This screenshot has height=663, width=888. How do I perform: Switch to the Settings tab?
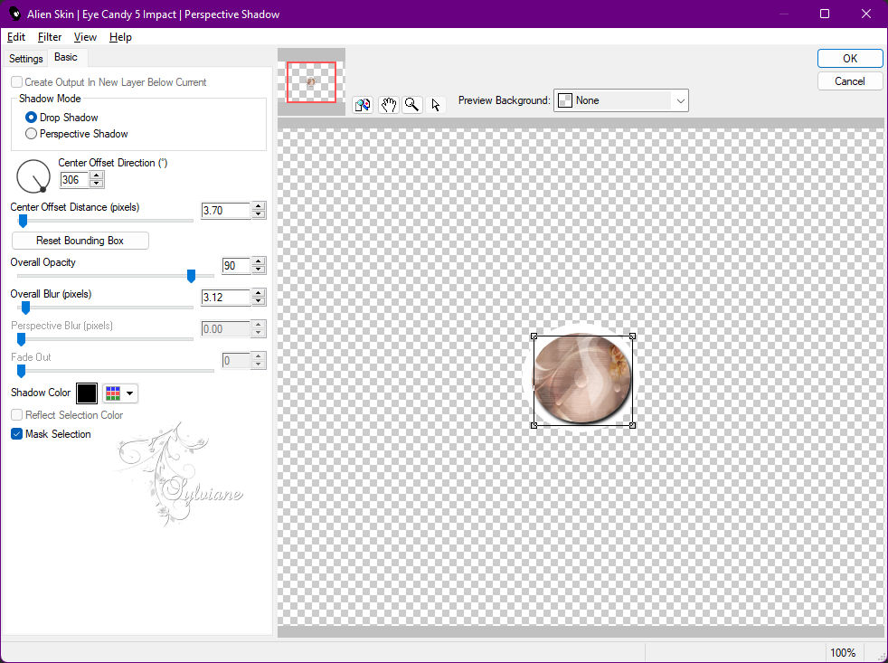pos(25,59)
